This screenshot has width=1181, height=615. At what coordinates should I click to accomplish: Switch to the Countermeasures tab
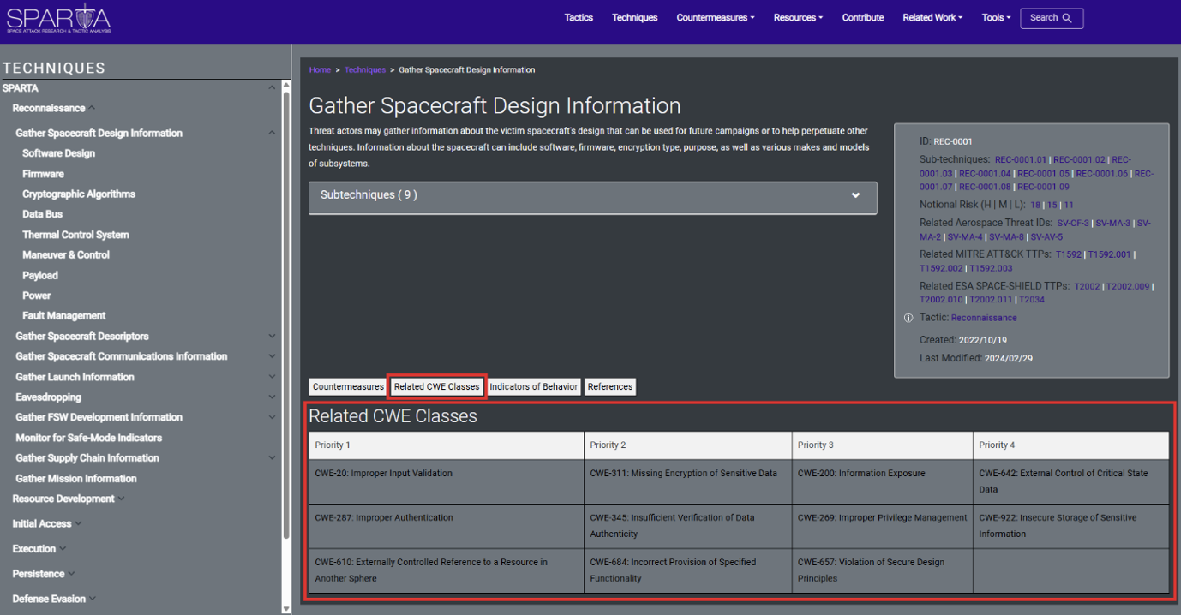[348, 387]
